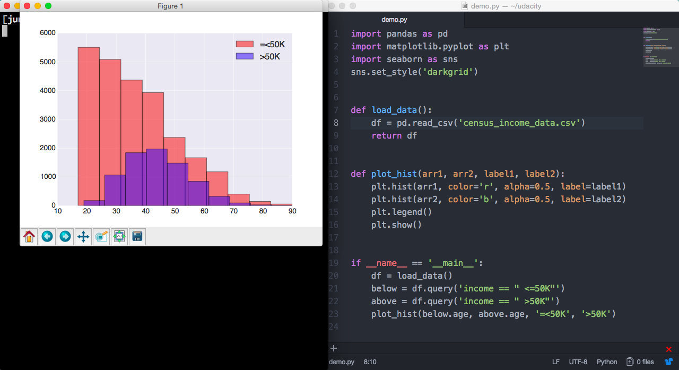Image resolution: width=679 pixels, height=370 pixels.
Task: Reset the plot to original view (Home)
Action: [29, 237]
